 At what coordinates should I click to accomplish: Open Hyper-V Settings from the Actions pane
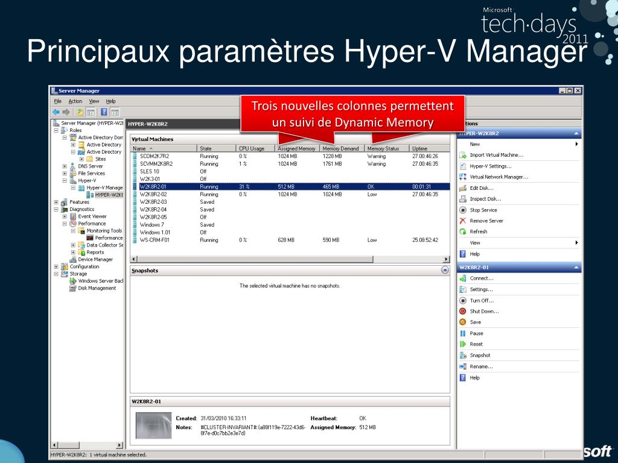click(490, 166)
